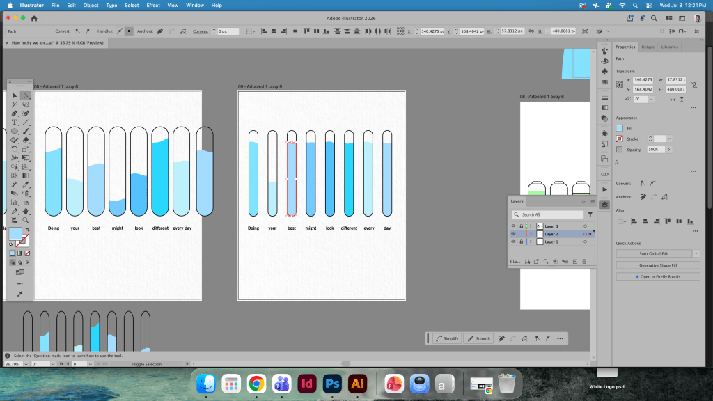Expand Layer 2 contents chevron
The height and width of the screenshot is (401, 713).
click(x=531, y=234)
